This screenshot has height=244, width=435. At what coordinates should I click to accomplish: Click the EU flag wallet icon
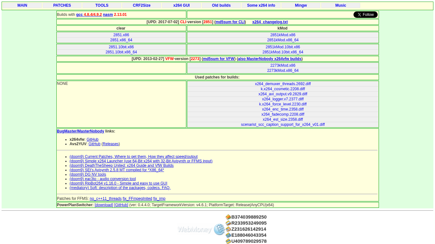point(228,235)
